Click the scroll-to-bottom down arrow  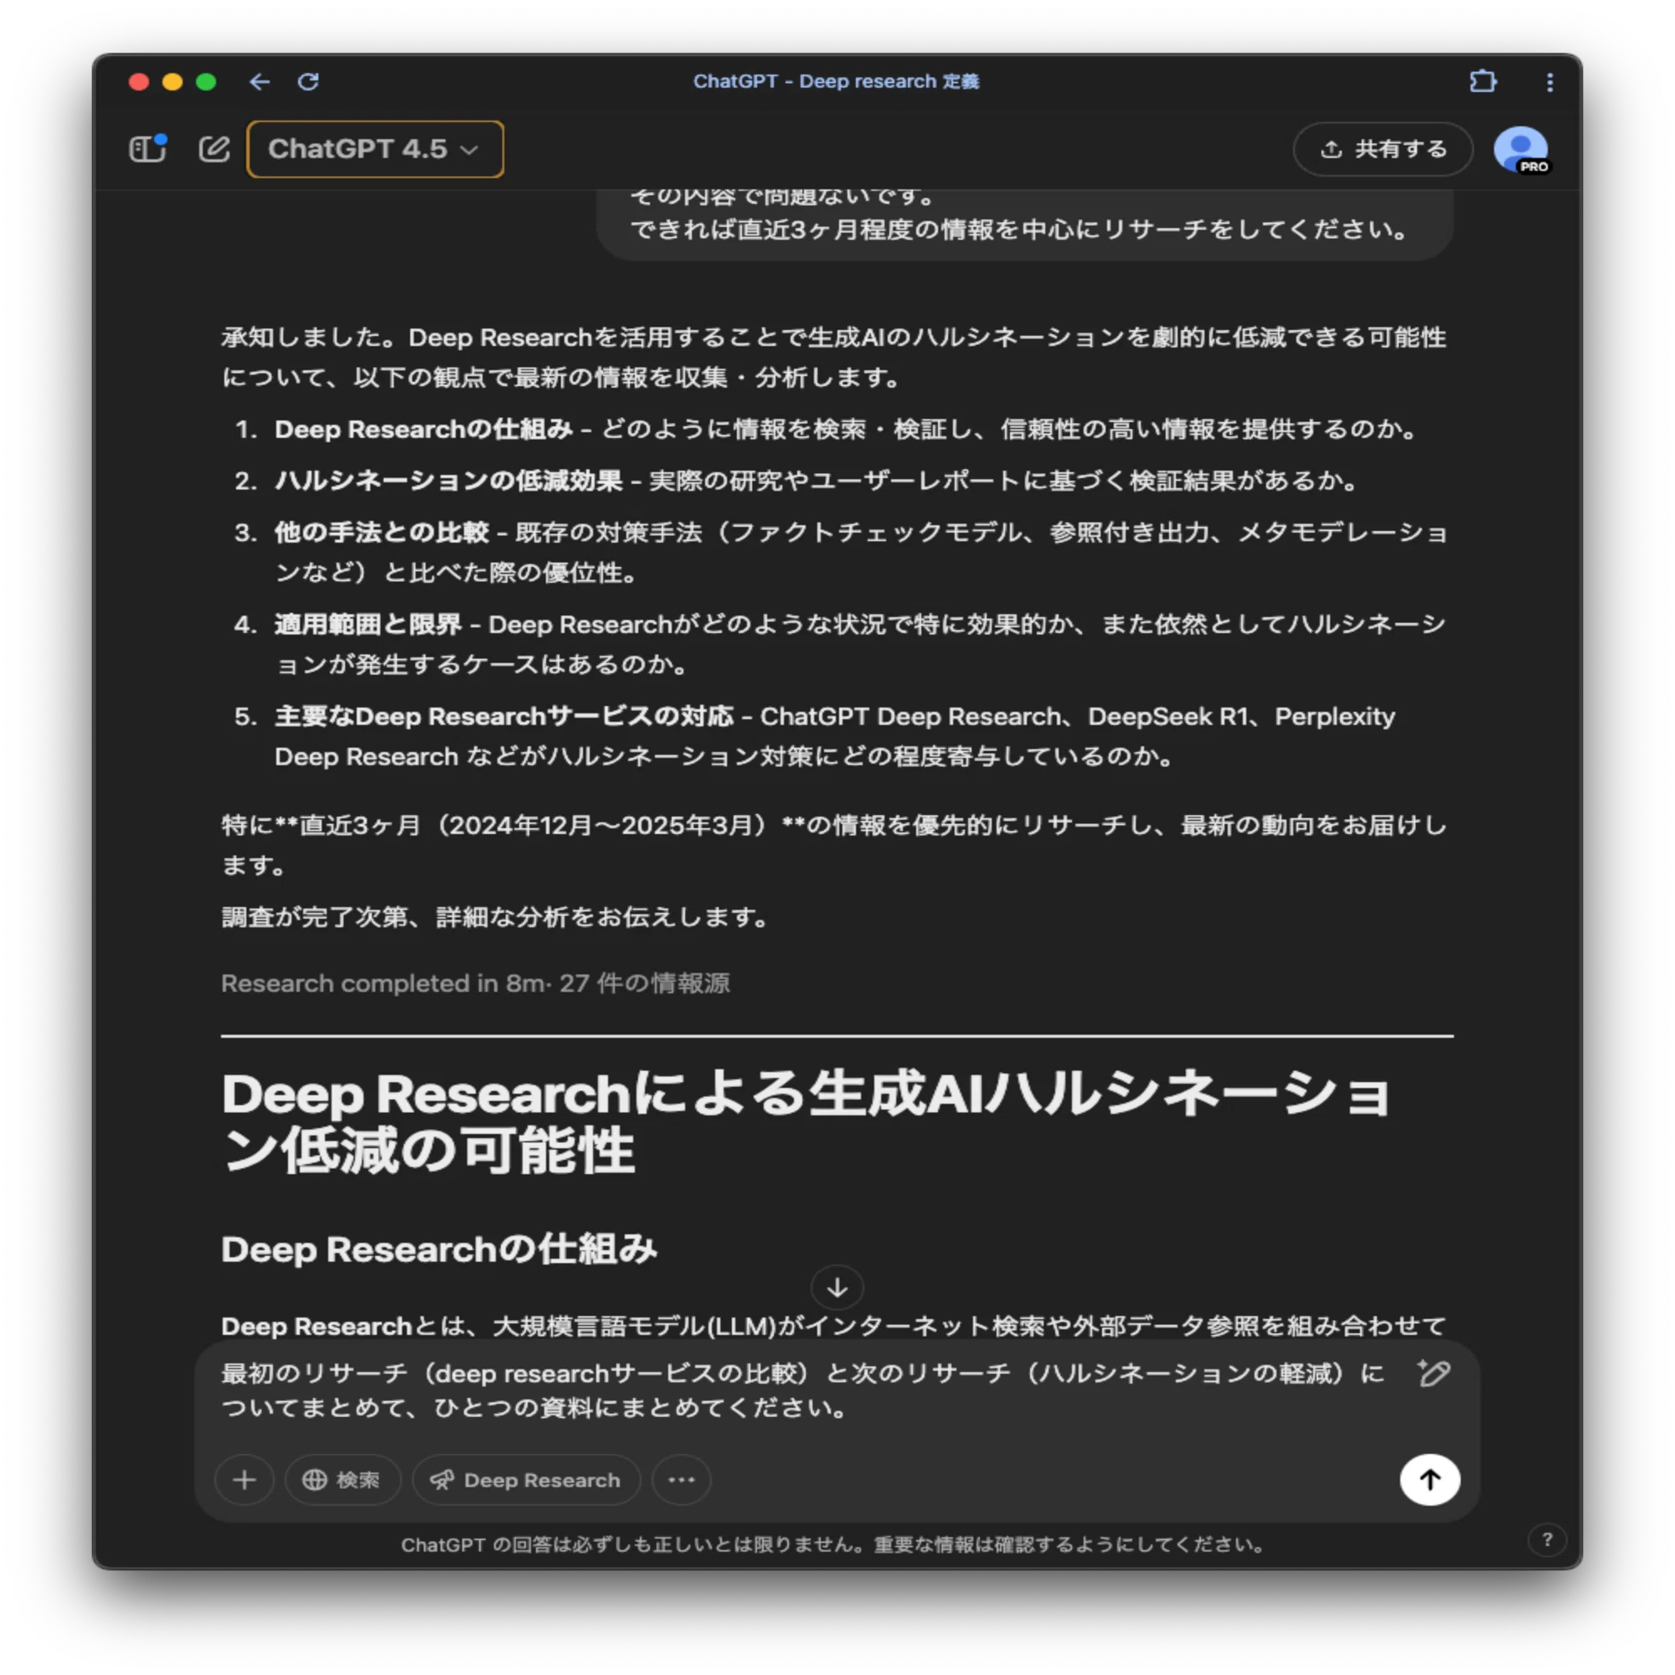[x=837, y=1287]
